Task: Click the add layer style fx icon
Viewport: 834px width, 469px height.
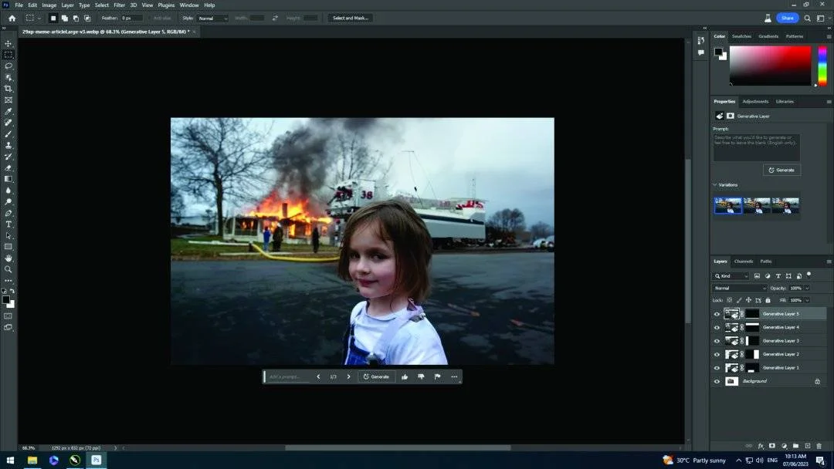Action: click(761, 446)
